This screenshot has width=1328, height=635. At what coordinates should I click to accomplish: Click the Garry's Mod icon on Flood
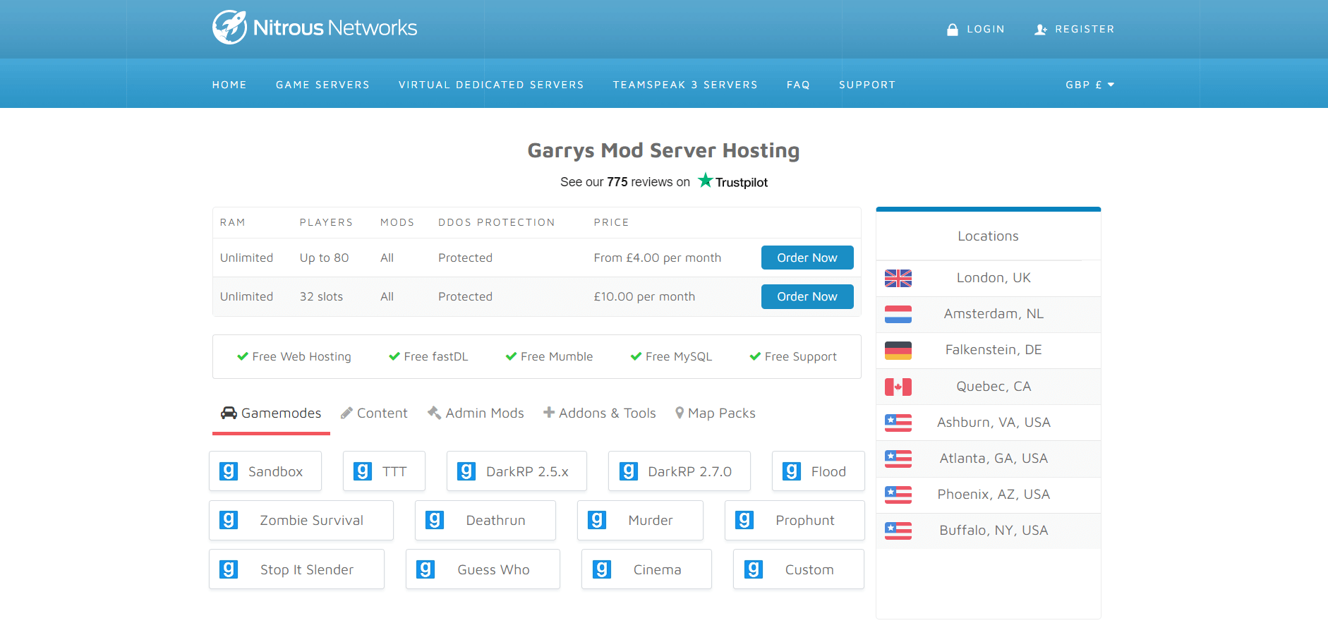792,471
